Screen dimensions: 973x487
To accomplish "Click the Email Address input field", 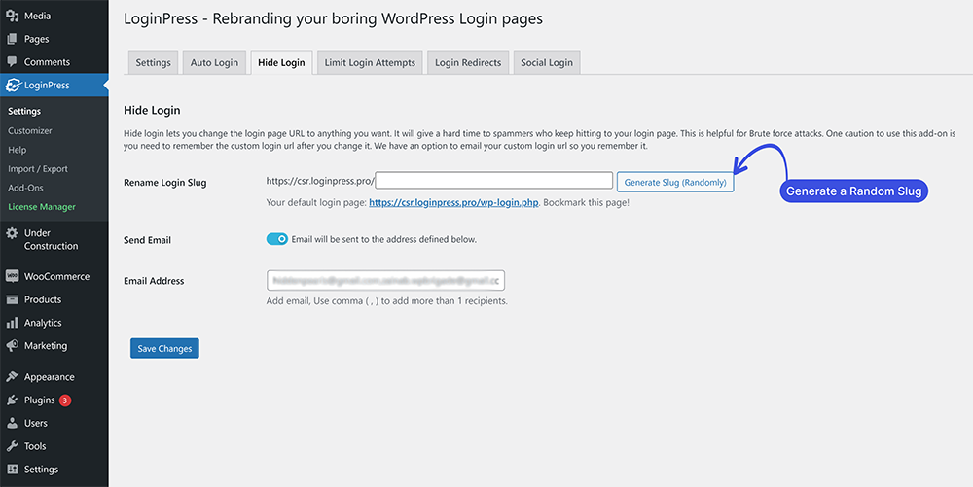I will pos(386,280).
